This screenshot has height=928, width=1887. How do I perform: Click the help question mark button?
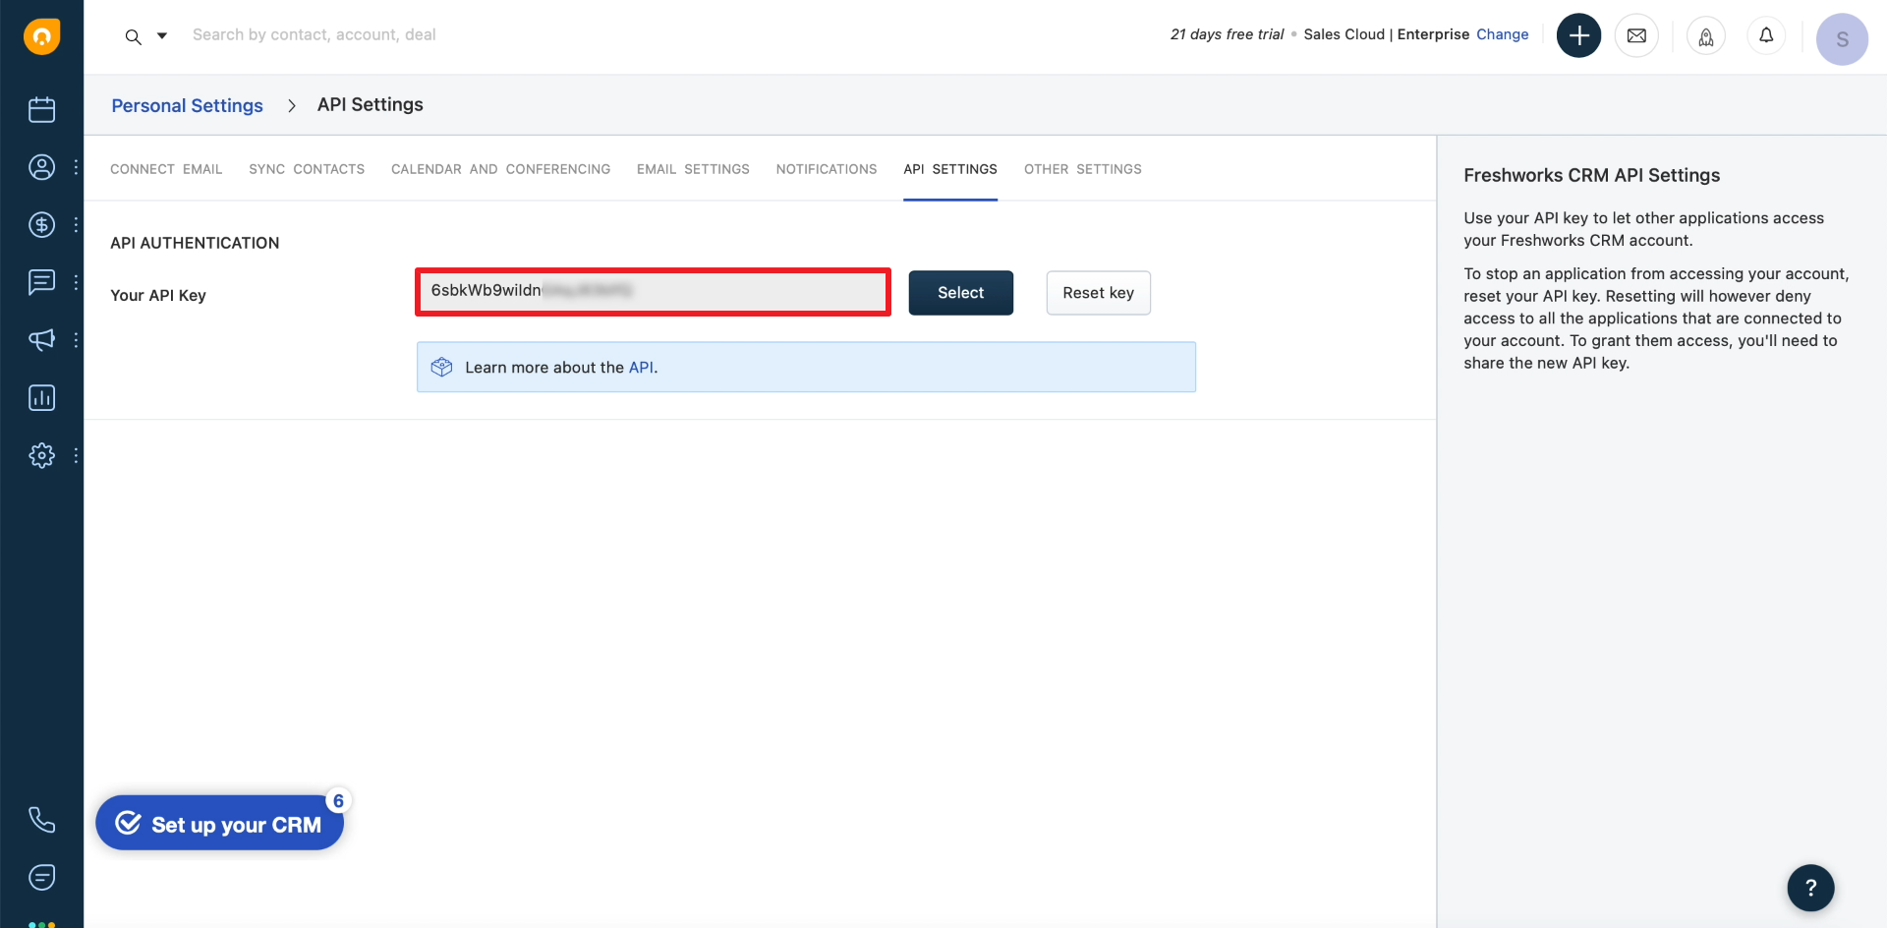[x=1810, y=888]
